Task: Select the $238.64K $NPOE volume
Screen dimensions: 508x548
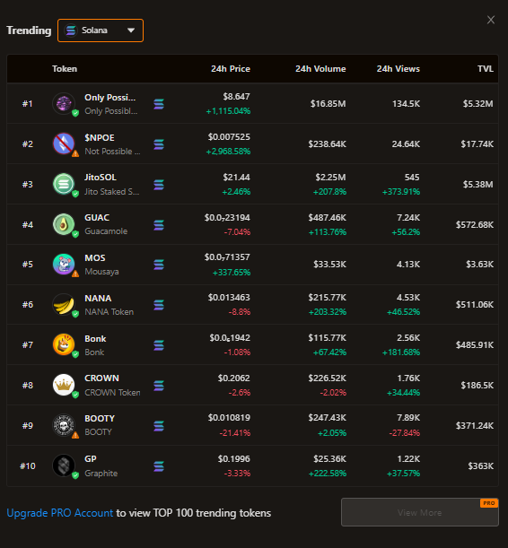Action: [x=327, y=144]
